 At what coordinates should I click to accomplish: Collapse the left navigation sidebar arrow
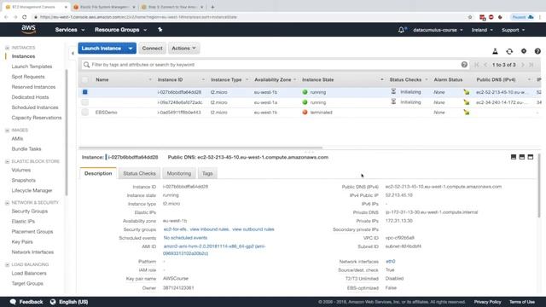point(73,53)
